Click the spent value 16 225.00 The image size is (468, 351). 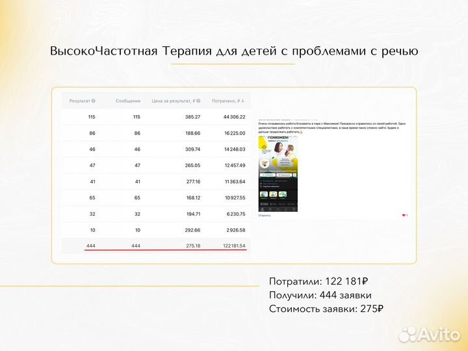tap(235, 133)
